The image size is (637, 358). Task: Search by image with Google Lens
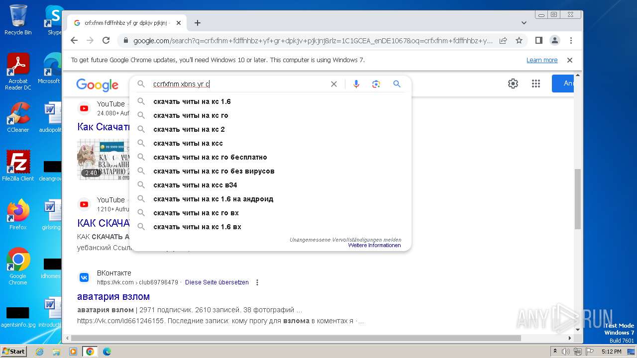pos(376,84)
